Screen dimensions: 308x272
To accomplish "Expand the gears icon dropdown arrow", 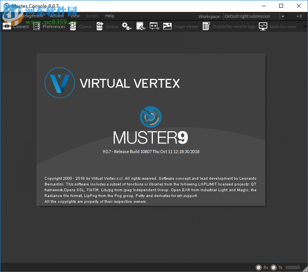I will click(x=131, y=28).
